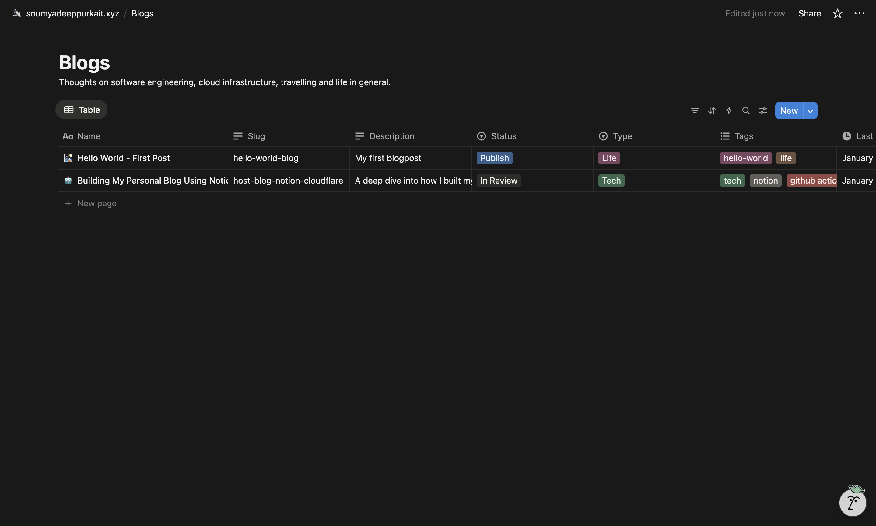Open the automations lightning bolt icon
The width and height of the screenshot is (876, 526).
(x=729, y=110)
